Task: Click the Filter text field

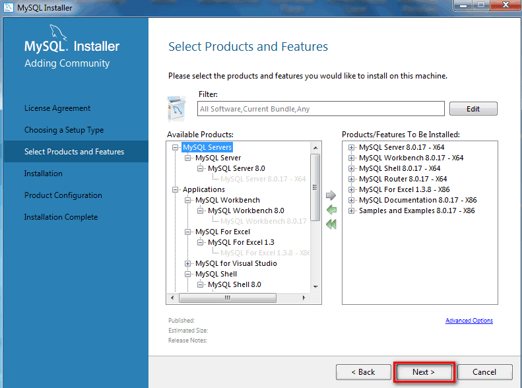Action: [321, 109]
